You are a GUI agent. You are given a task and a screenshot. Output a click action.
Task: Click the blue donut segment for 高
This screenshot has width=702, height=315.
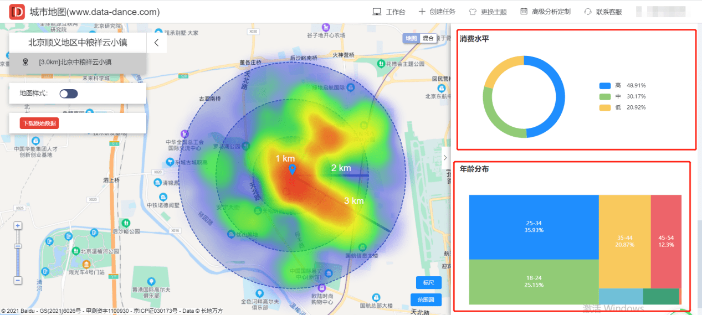click(x=560, y=97)
